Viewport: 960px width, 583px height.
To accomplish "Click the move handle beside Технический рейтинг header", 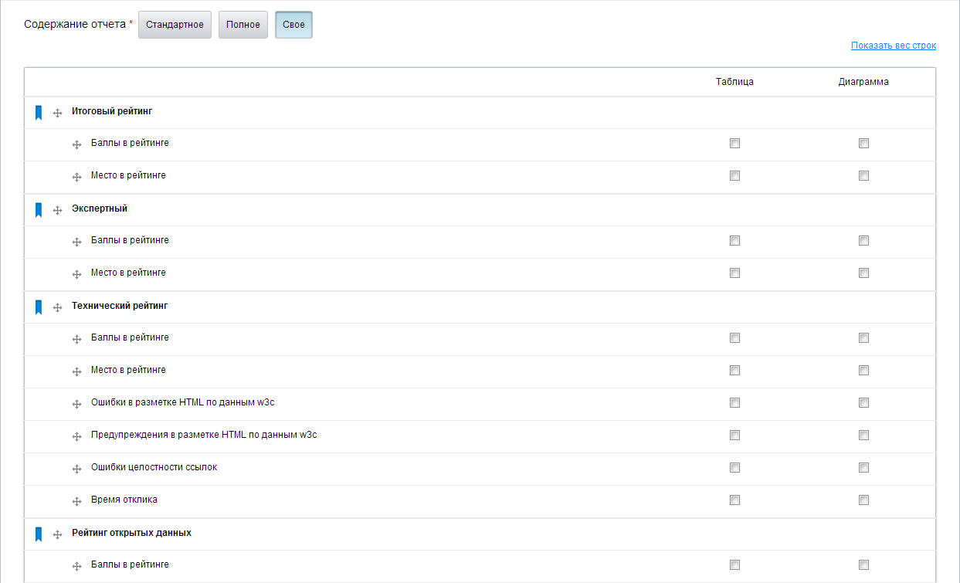I will (57, 308).
